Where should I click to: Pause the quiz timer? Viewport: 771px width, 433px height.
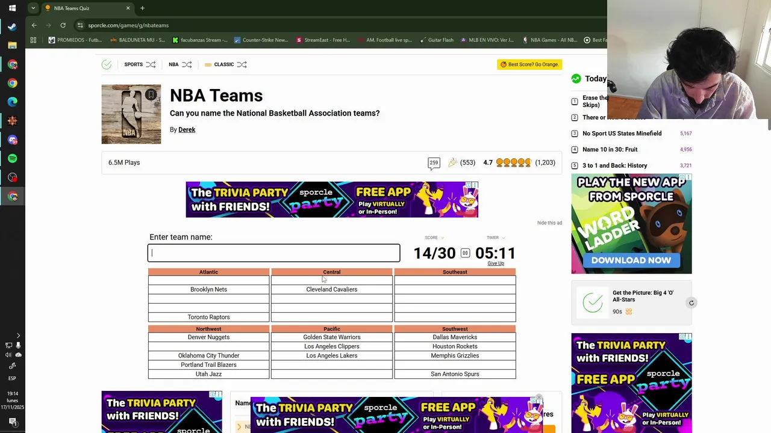[465, 253]
